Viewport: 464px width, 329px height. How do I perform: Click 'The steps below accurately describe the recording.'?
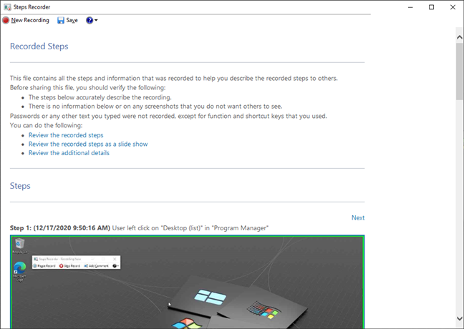(100, 97)
